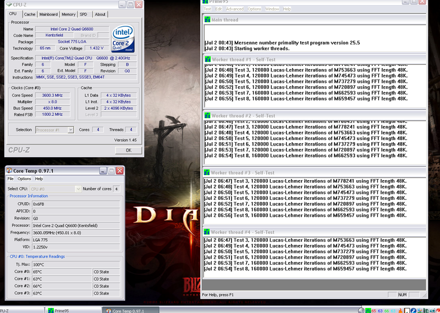
Task: Click the VID value 1.2250v
Action: [76, 247]
